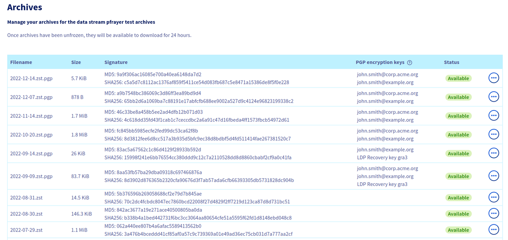
Task: Click the Available status badge on 2022-08-31.zst
Action: tap(458, 198)
